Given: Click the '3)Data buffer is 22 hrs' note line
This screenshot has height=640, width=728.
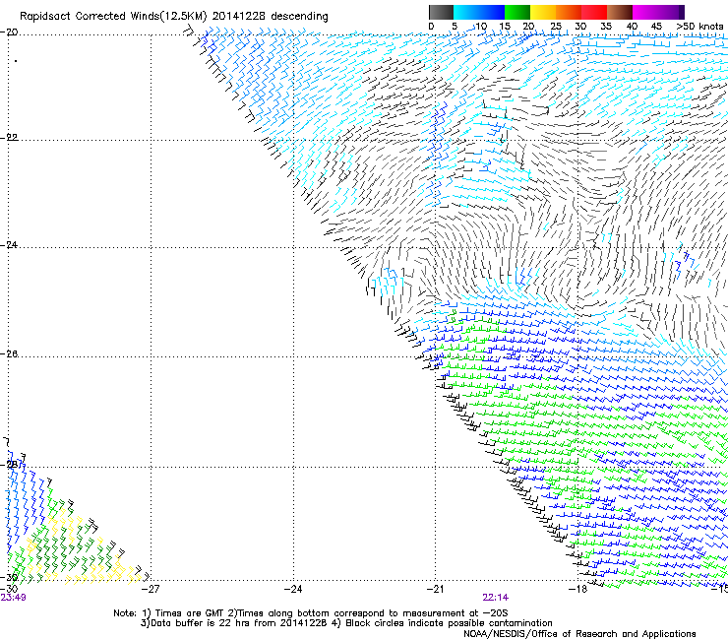Looking at the screenshot, I should (346, 623).
